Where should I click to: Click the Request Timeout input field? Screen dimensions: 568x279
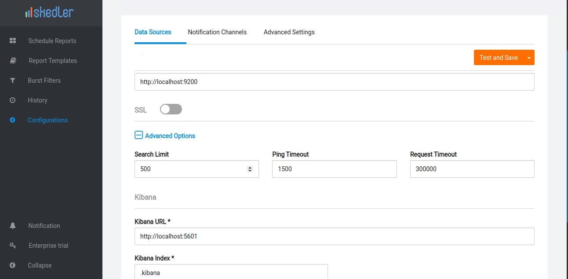coord(472,169)
